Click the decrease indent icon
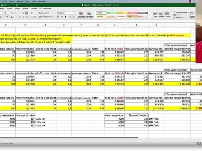202x151 pixels. [32, 17]
